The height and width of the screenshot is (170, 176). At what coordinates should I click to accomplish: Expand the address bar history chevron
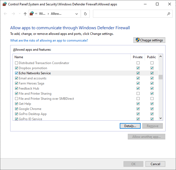[77, 14]
